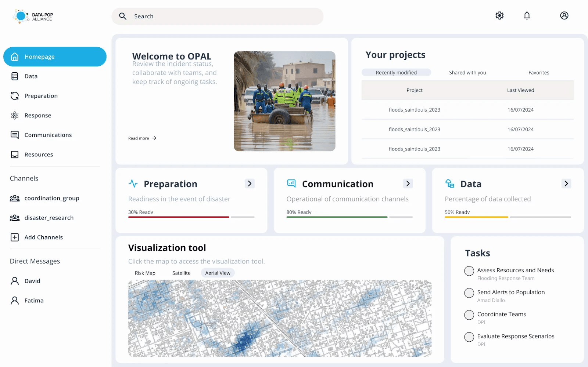The width and height of the screenshot is (588, 367).
Task: Open Preparation label in sidebar
Action: (41, 96)
